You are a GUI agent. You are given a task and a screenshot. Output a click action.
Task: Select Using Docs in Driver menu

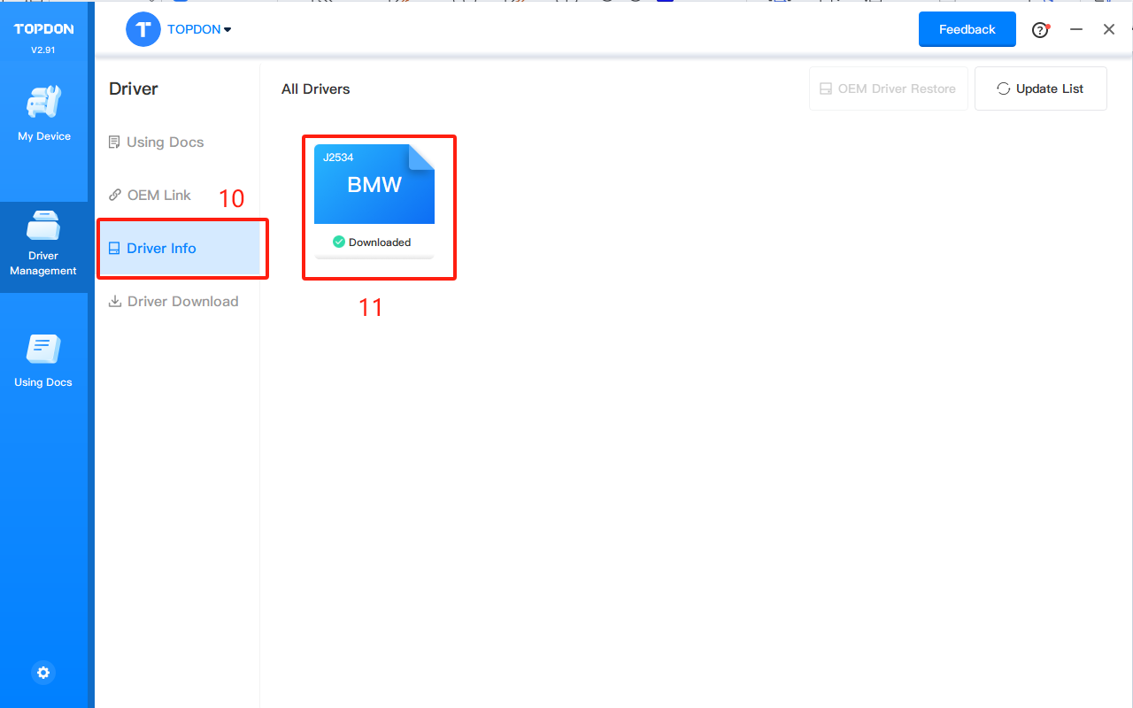coord(156,142)
